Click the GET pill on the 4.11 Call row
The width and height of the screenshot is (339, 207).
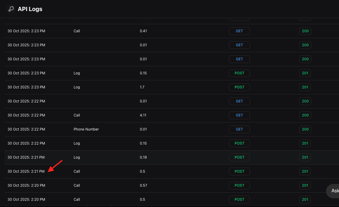point(239,115)
